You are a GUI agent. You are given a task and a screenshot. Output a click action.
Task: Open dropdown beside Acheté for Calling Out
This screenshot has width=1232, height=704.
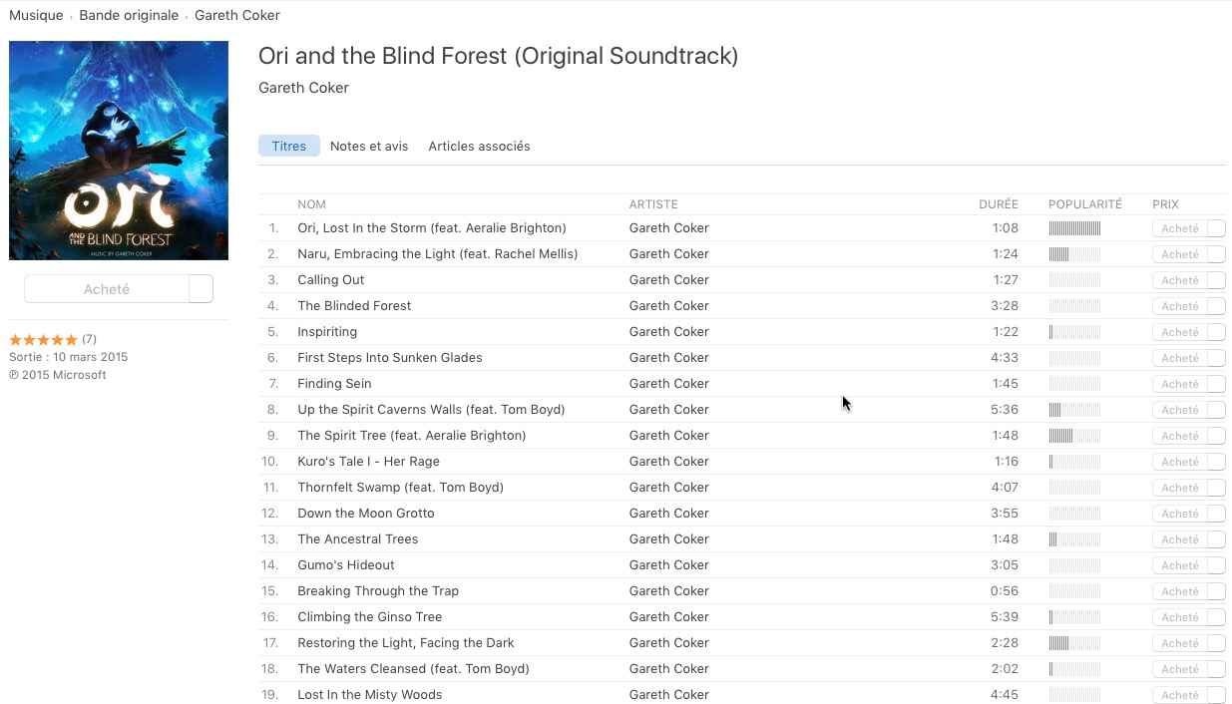[x=1216, y=280]
